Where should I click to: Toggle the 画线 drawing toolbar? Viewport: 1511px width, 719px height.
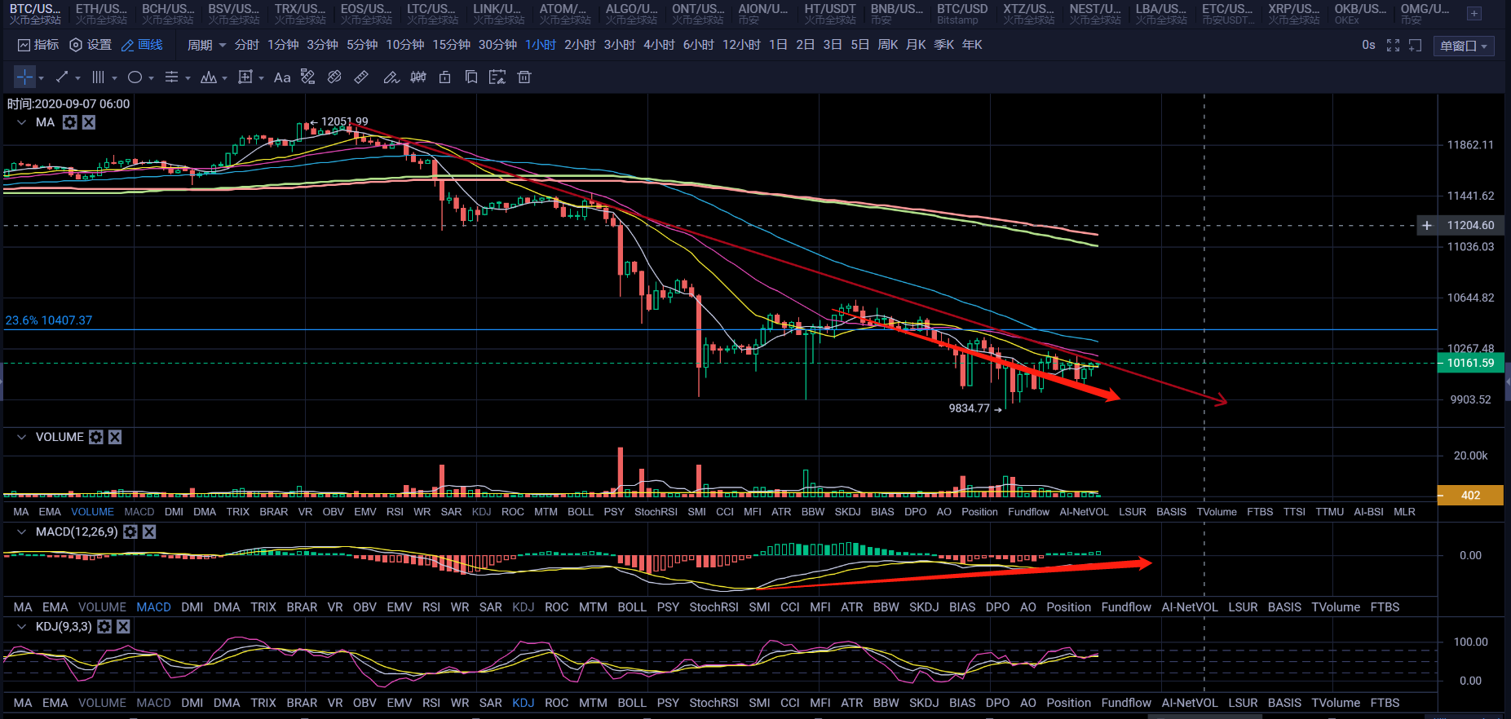[x=142, y=45]
